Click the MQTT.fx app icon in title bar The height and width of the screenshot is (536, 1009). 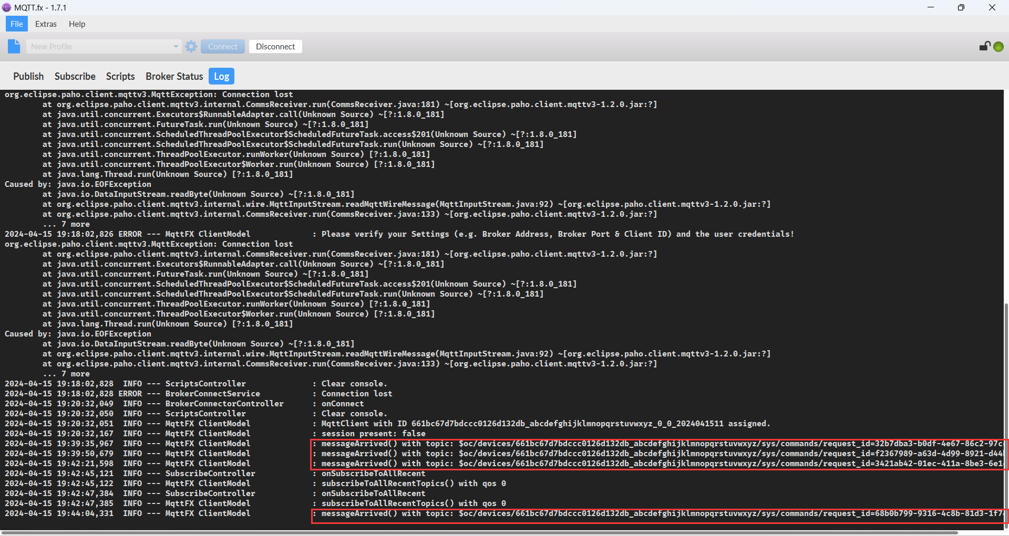click(6, 7)
